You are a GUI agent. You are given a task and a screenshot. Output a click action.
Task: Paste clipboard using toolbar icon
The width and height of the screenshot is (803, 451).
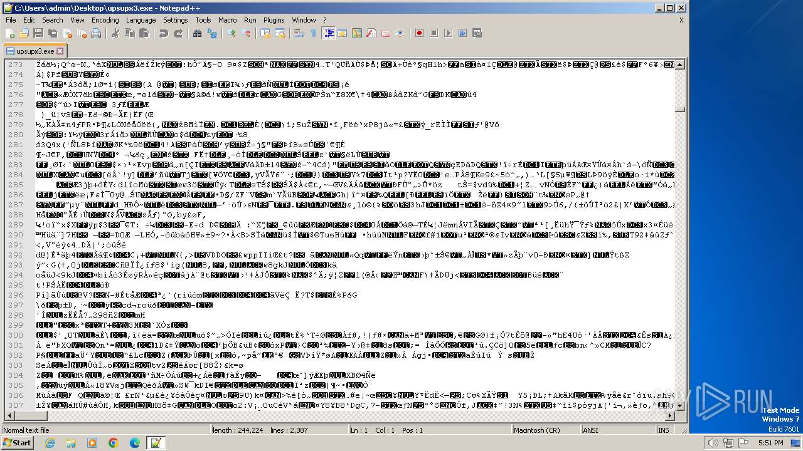coord(144,33)
